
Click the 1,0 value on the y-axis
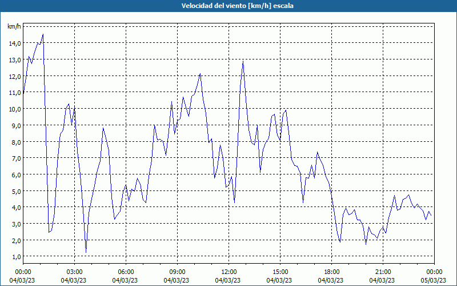point(16,256)
